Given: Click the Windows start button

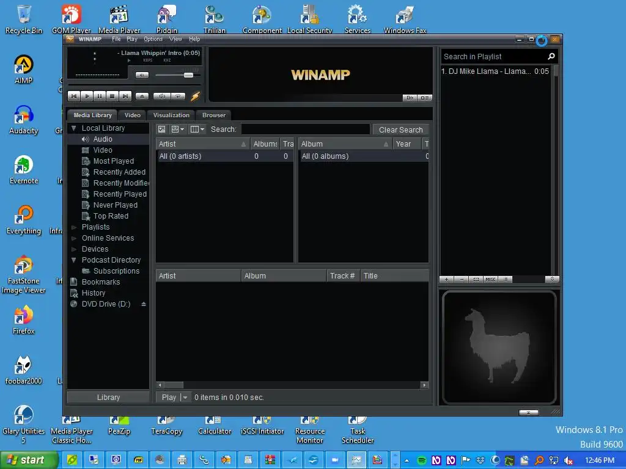Looking at the screenshot, I should point(29,460).
